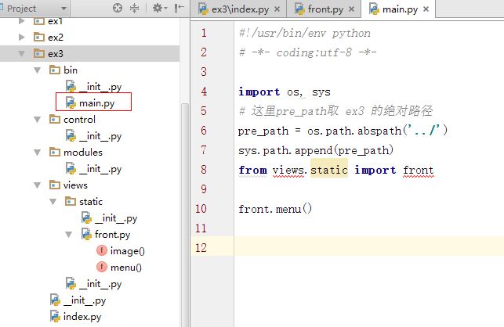Click the image() function icon
This screenshot has height=327, width=504.
click(102, 250)
